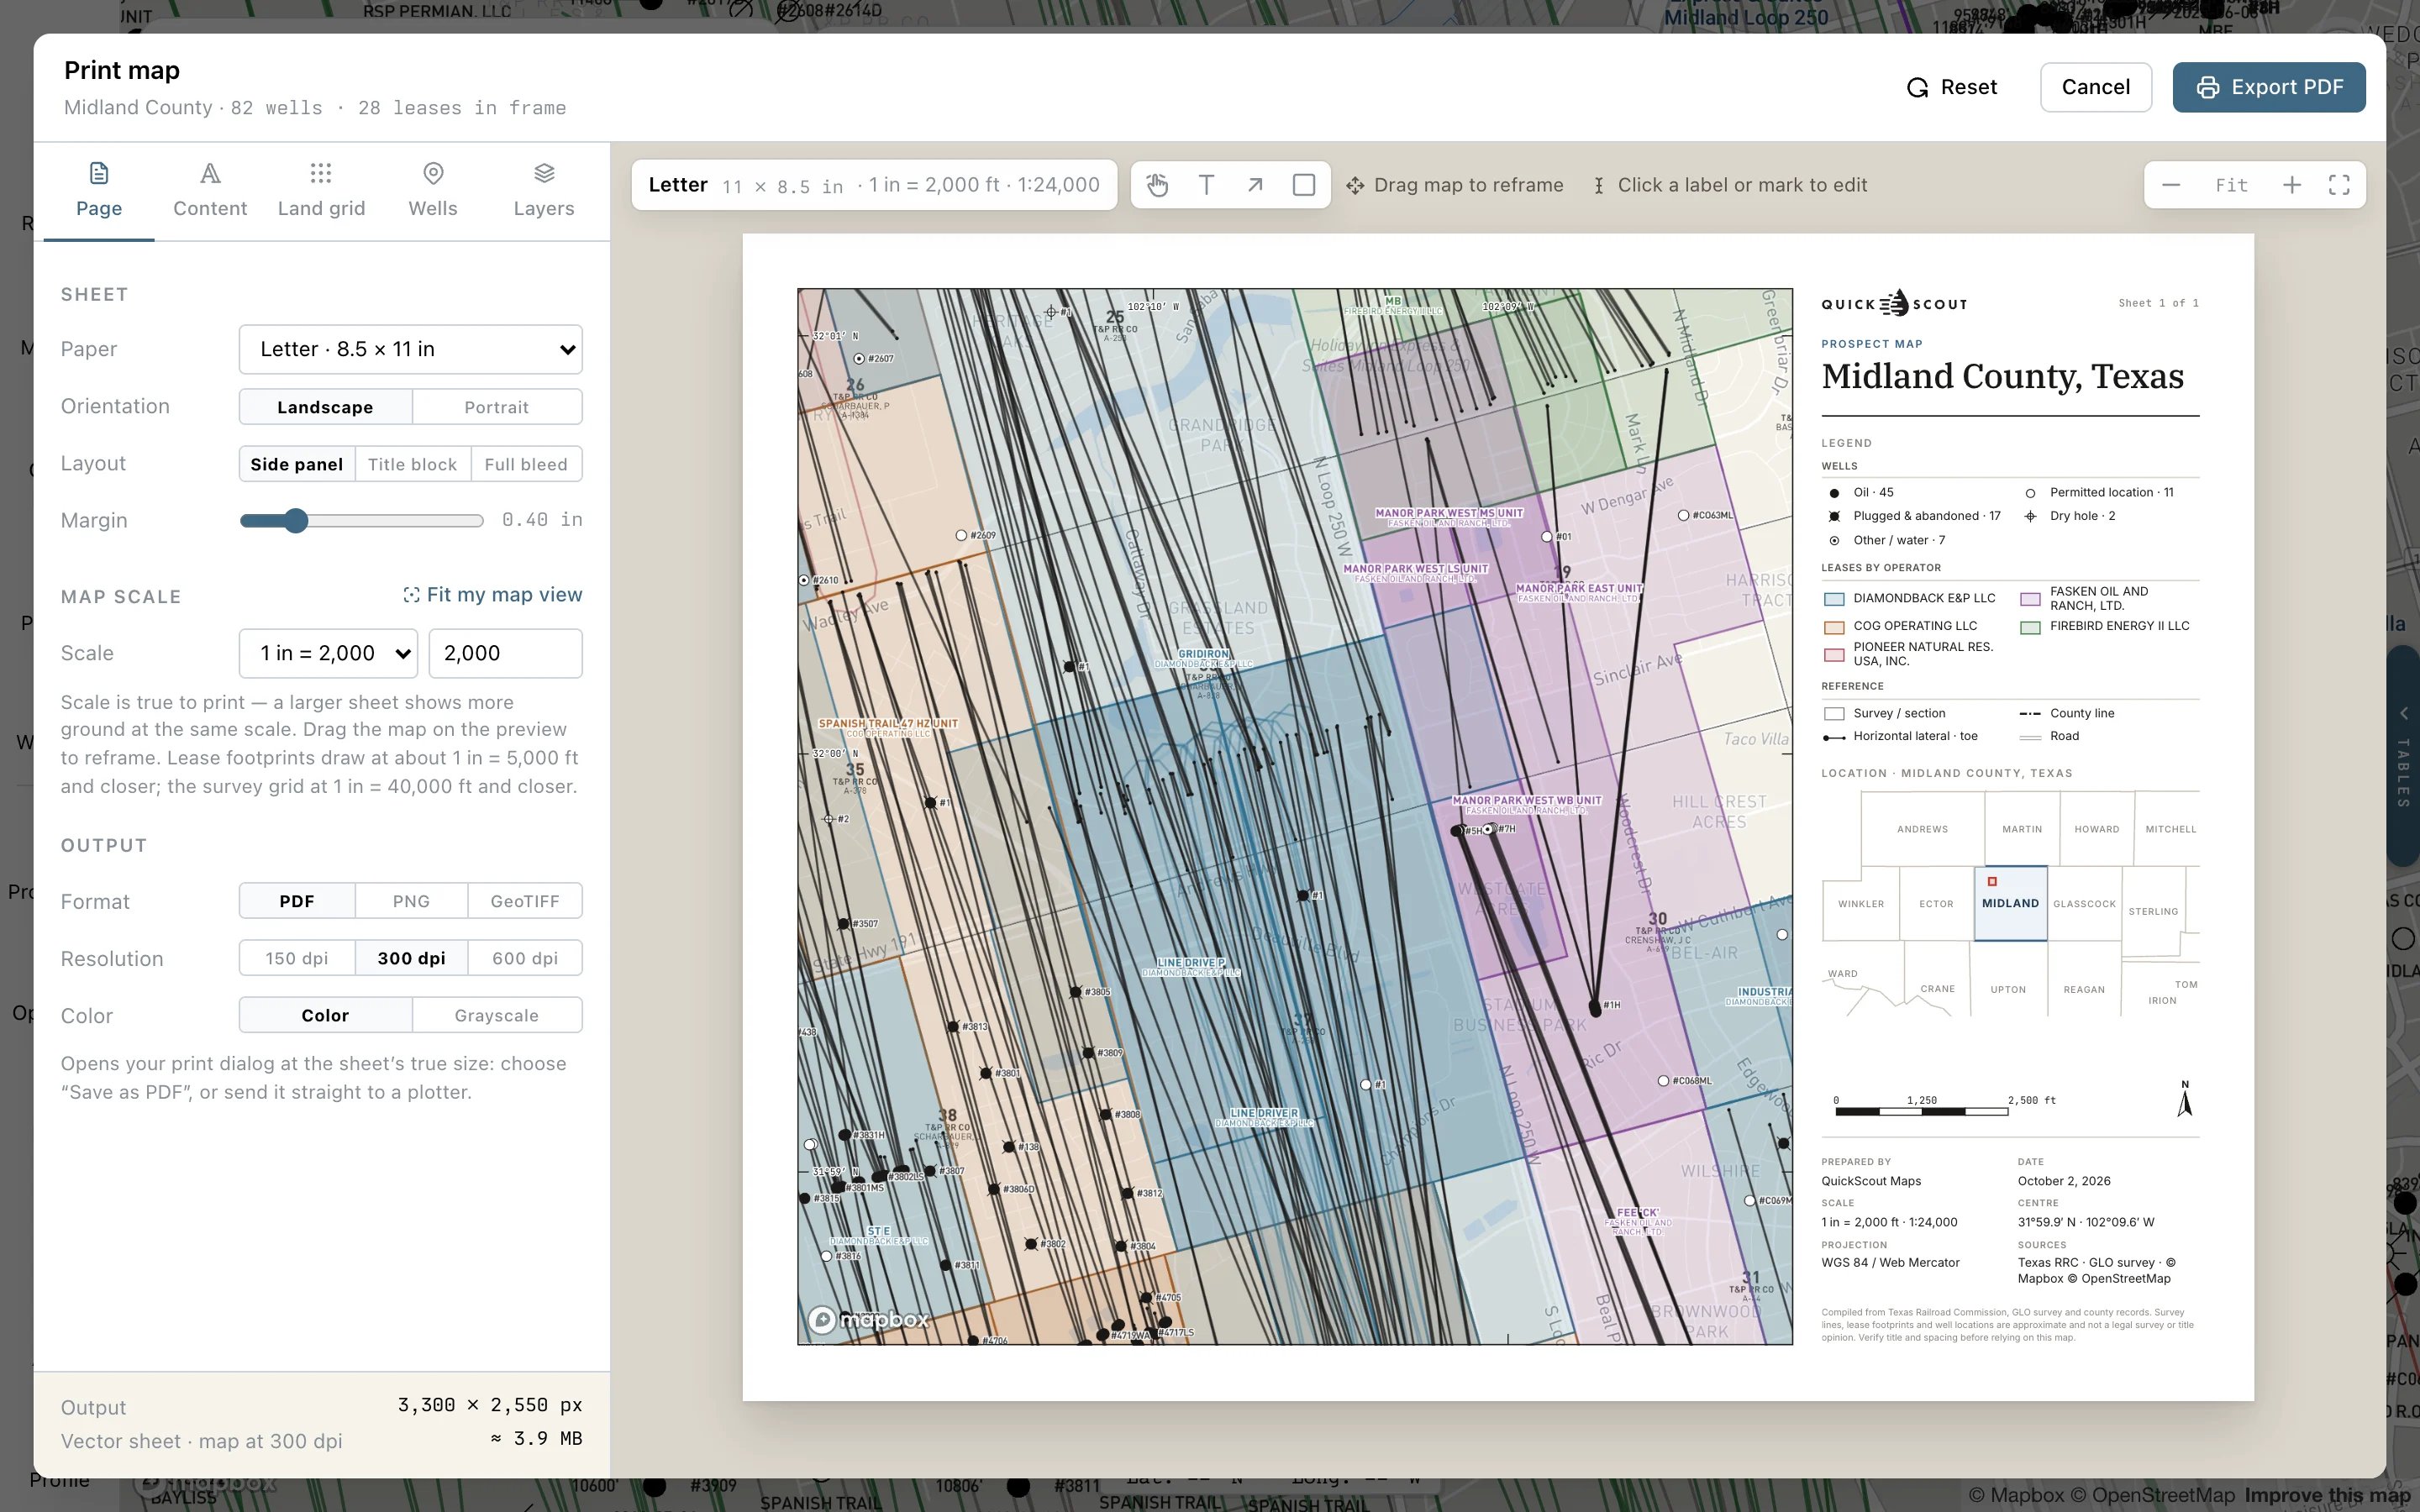
Task: Click the north arrow on the sheet
Action: coord(2185,1098)
